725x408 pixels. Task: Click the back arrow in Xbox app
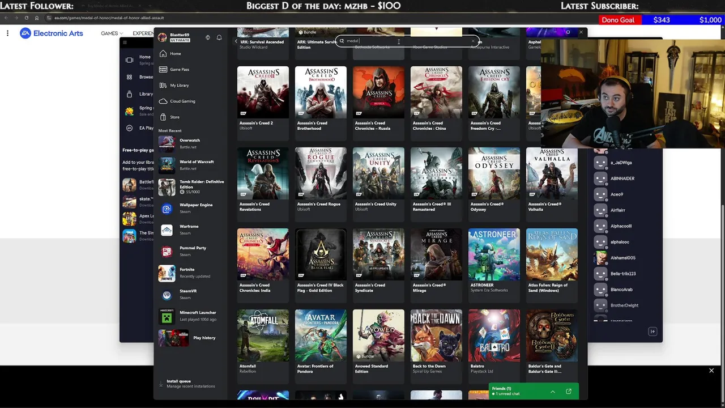point(236,41)
